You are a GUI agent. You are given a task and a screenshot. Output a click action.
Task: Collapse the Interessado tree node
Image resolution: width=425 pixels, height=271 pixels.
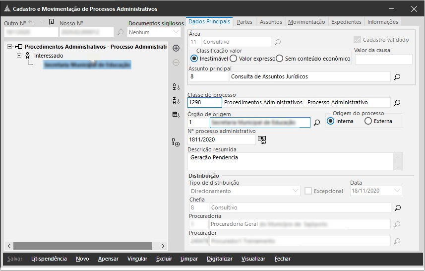[x=19, y=56]
